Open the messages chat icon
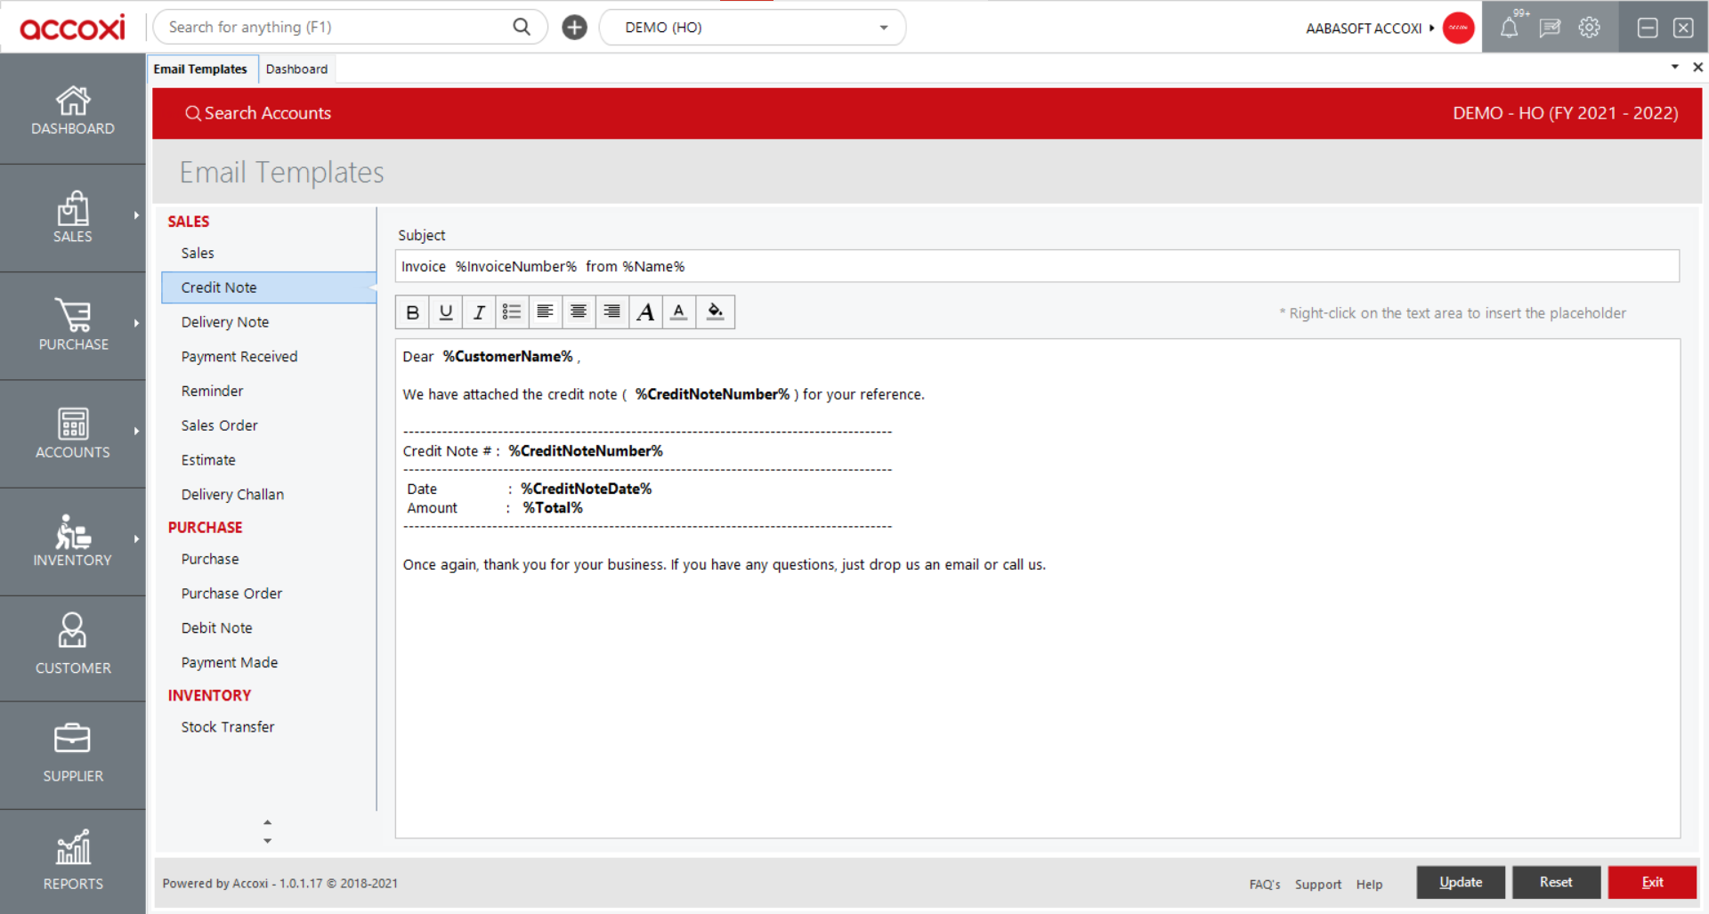This screenshot has height=914, width=1709. click(1550, 28)
